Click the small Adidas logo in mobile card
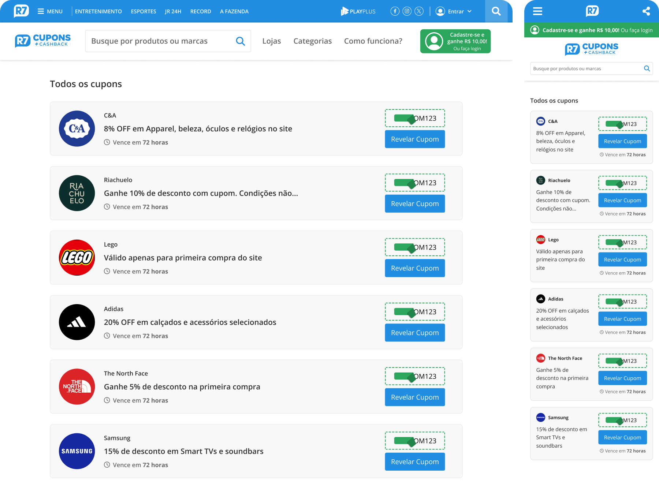The image size is (659, 486). pyautogui.click(x=541, y=299)
